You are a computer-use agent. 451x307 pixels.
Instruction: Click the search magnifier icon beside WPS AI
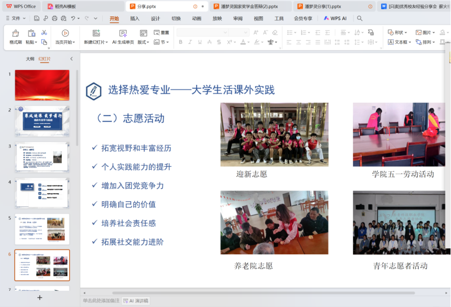coord(360,18)
